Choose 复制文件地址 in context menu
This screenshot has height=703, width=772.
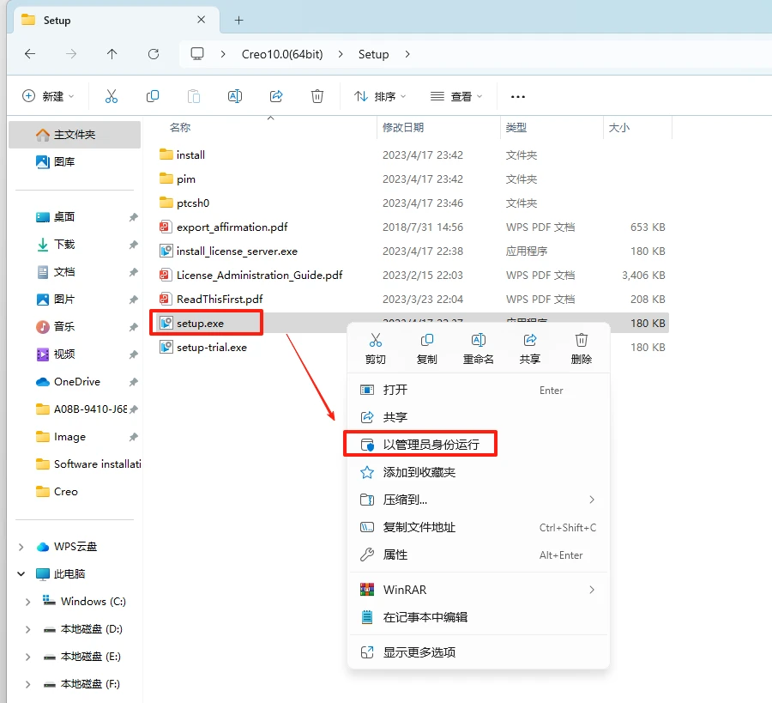479,527
